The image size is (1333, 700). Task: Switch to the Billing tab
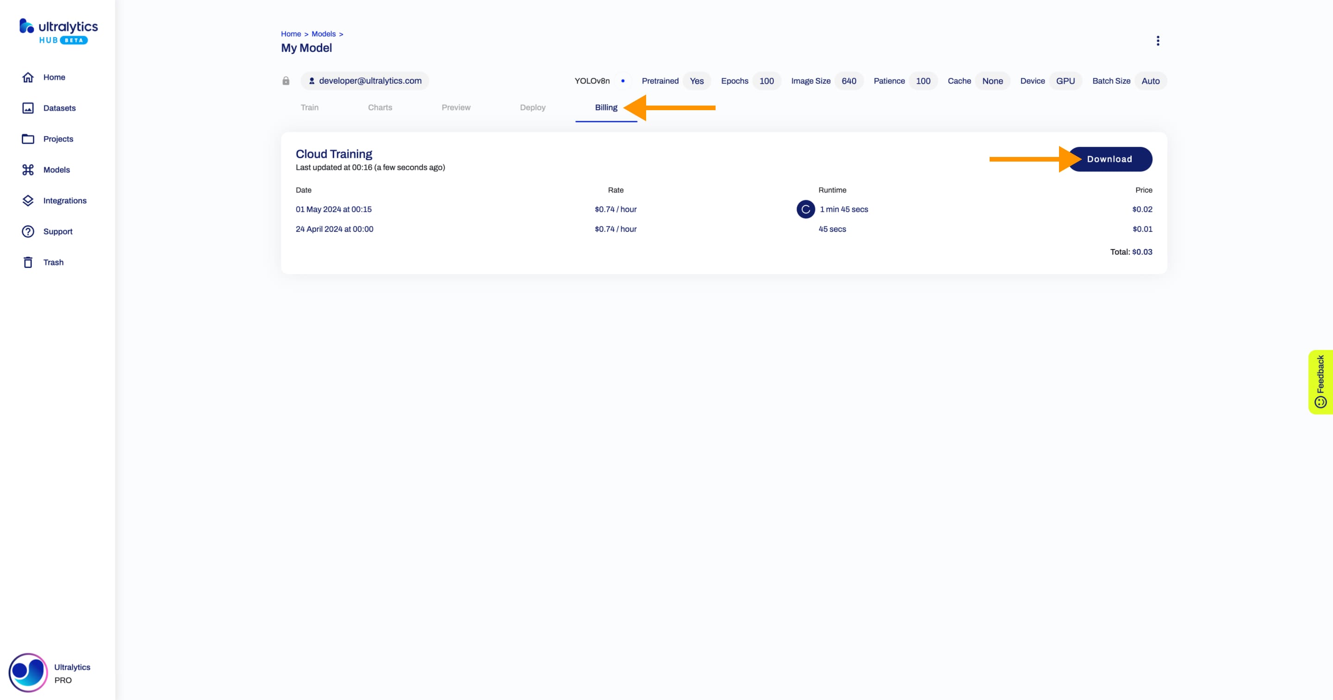(x=606, y=107)
